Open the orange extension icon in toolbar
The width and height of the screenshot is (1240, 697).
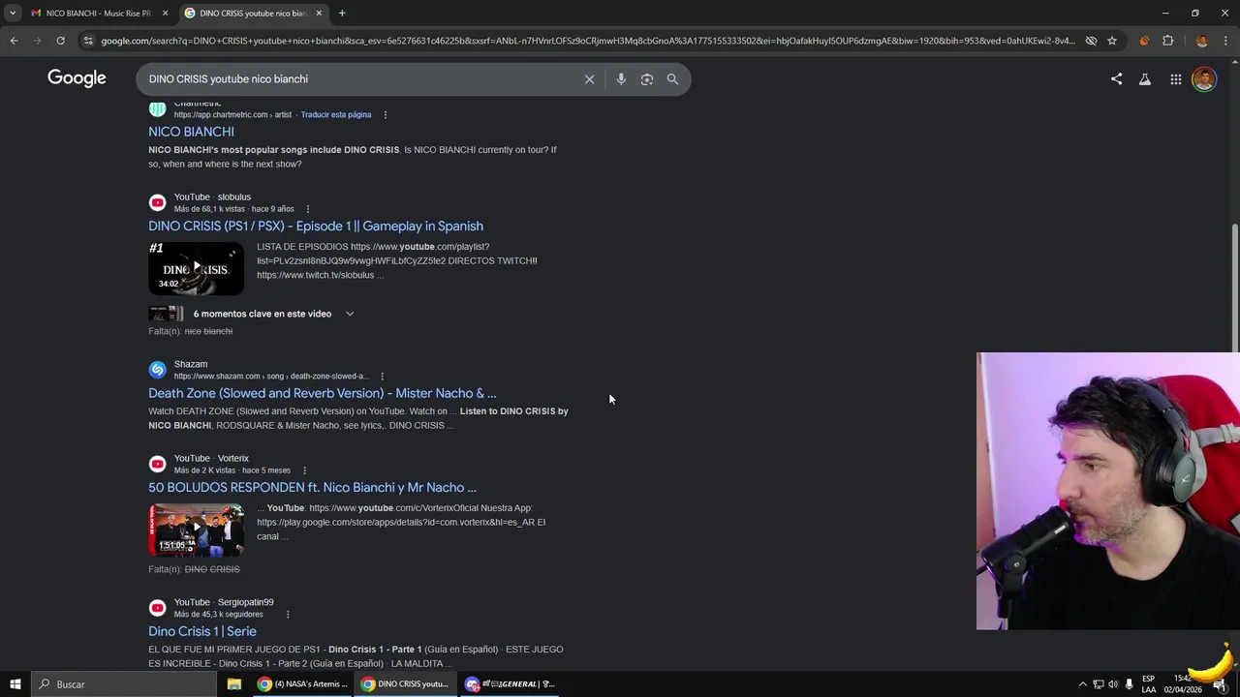[1144, 41]
